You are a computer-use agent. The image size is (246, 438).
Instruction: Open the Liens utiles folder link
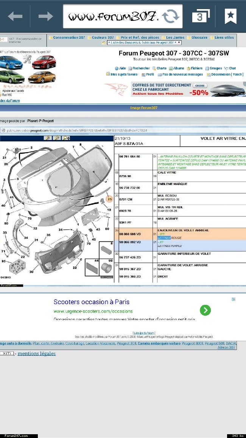click(222, 38)
